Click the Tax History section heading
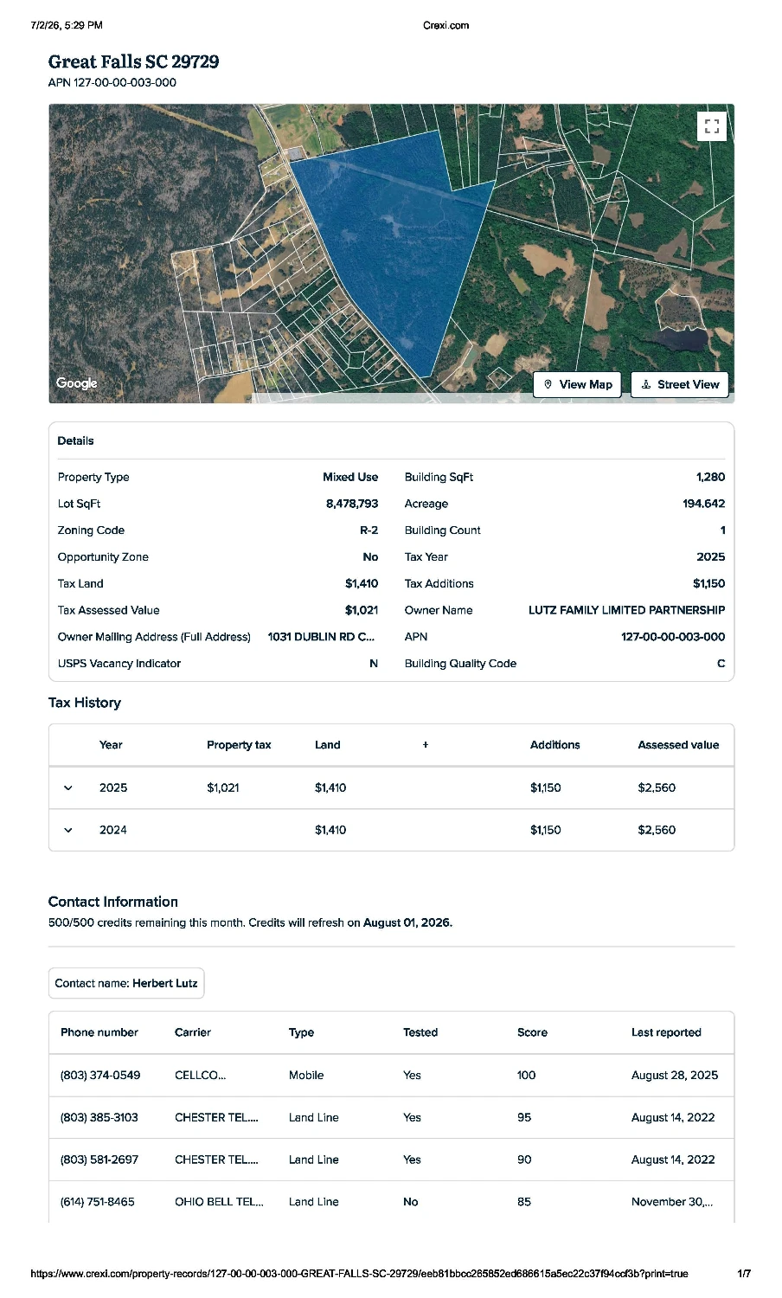 (x=85, y=703)
